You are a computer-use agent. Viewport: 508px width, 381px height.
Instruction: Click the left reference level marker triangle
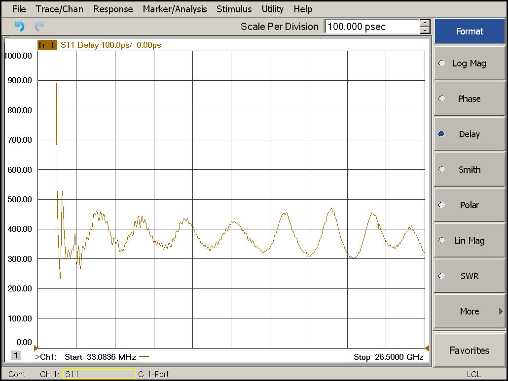tap(36, 349)
